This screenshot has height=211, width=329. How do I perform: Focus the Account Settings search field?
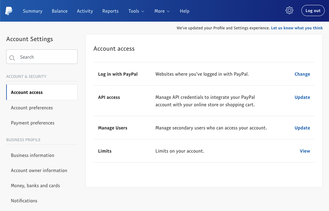tap(42, 57)
